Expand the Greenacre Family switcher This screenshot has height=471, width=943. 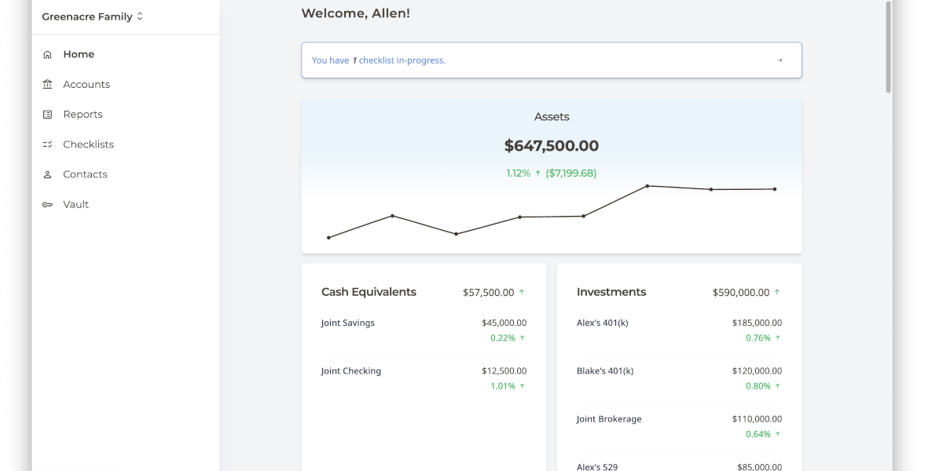93,16
